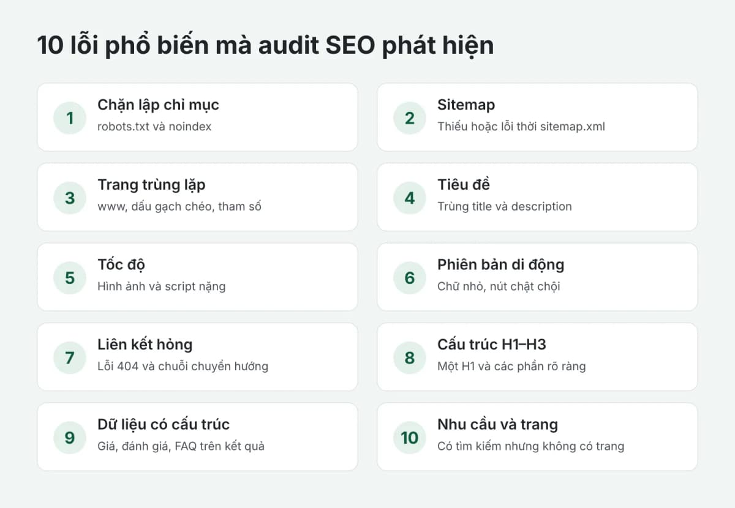Click "Trùng title và description" text

pos(505,206)
